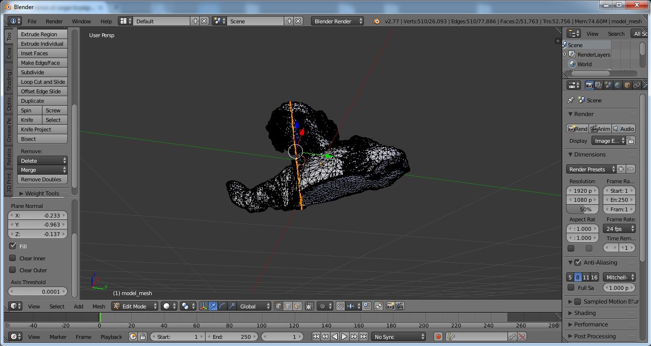The height and width of the screenshot is (346, 651).
Task: Toggle the proportional editing icon in header
Action: (x=323, y=306)
